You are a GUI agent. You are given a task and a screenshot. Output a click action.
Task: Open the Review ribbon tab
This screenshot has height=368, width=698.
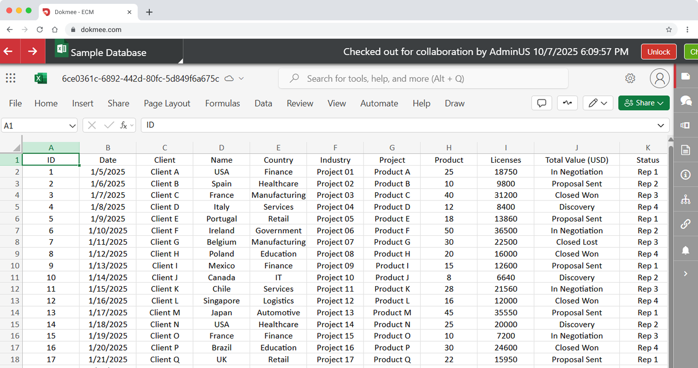pyautogui.click(x=300, y=103)
